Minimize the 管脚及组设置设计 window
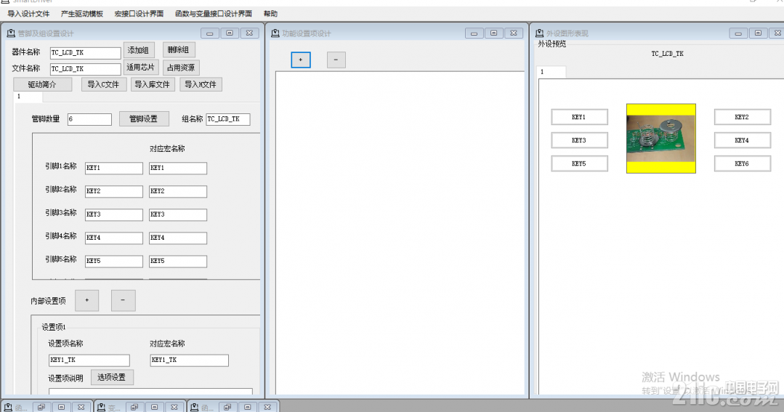The image size is (784, 412). [x=210, y=33]
